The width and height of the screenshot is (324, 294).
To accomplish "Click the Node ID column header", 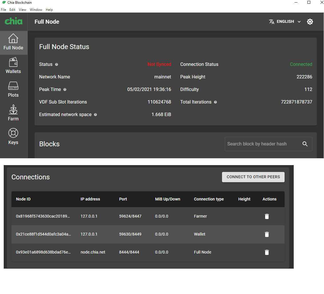I will click(23, 199).
